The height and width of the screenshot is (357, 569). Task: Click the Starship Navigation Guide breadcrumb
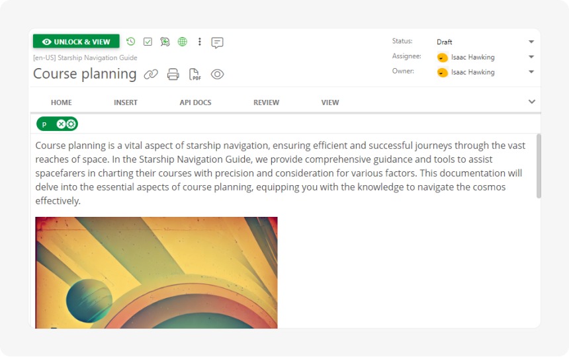click(97, 58)
